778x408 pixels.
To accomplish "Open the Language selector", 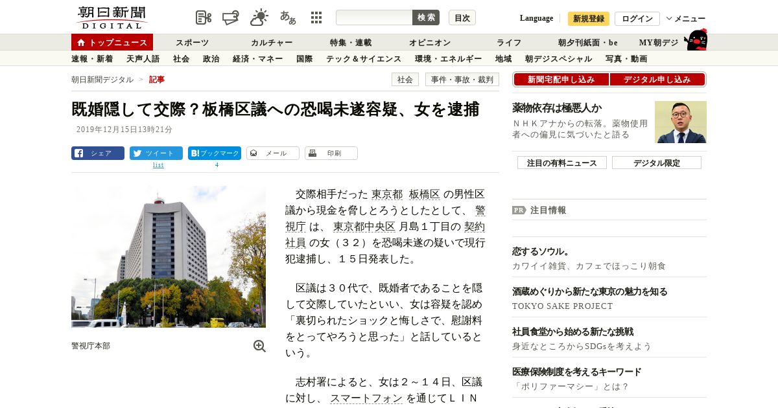I will pyautogui.click(x=536, y=18).
